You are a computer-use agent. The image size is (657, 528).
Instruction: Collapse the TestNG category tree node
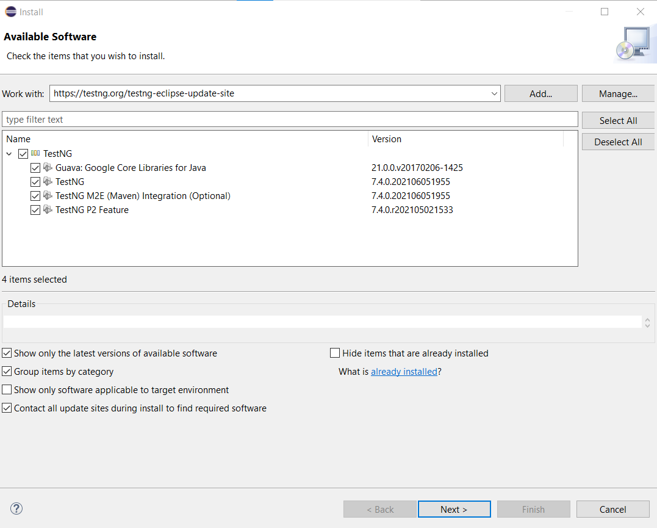click(x=9, y=154)
